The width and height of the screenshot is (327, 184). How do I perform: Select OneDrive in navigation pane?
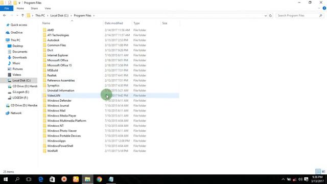[16, 33]
